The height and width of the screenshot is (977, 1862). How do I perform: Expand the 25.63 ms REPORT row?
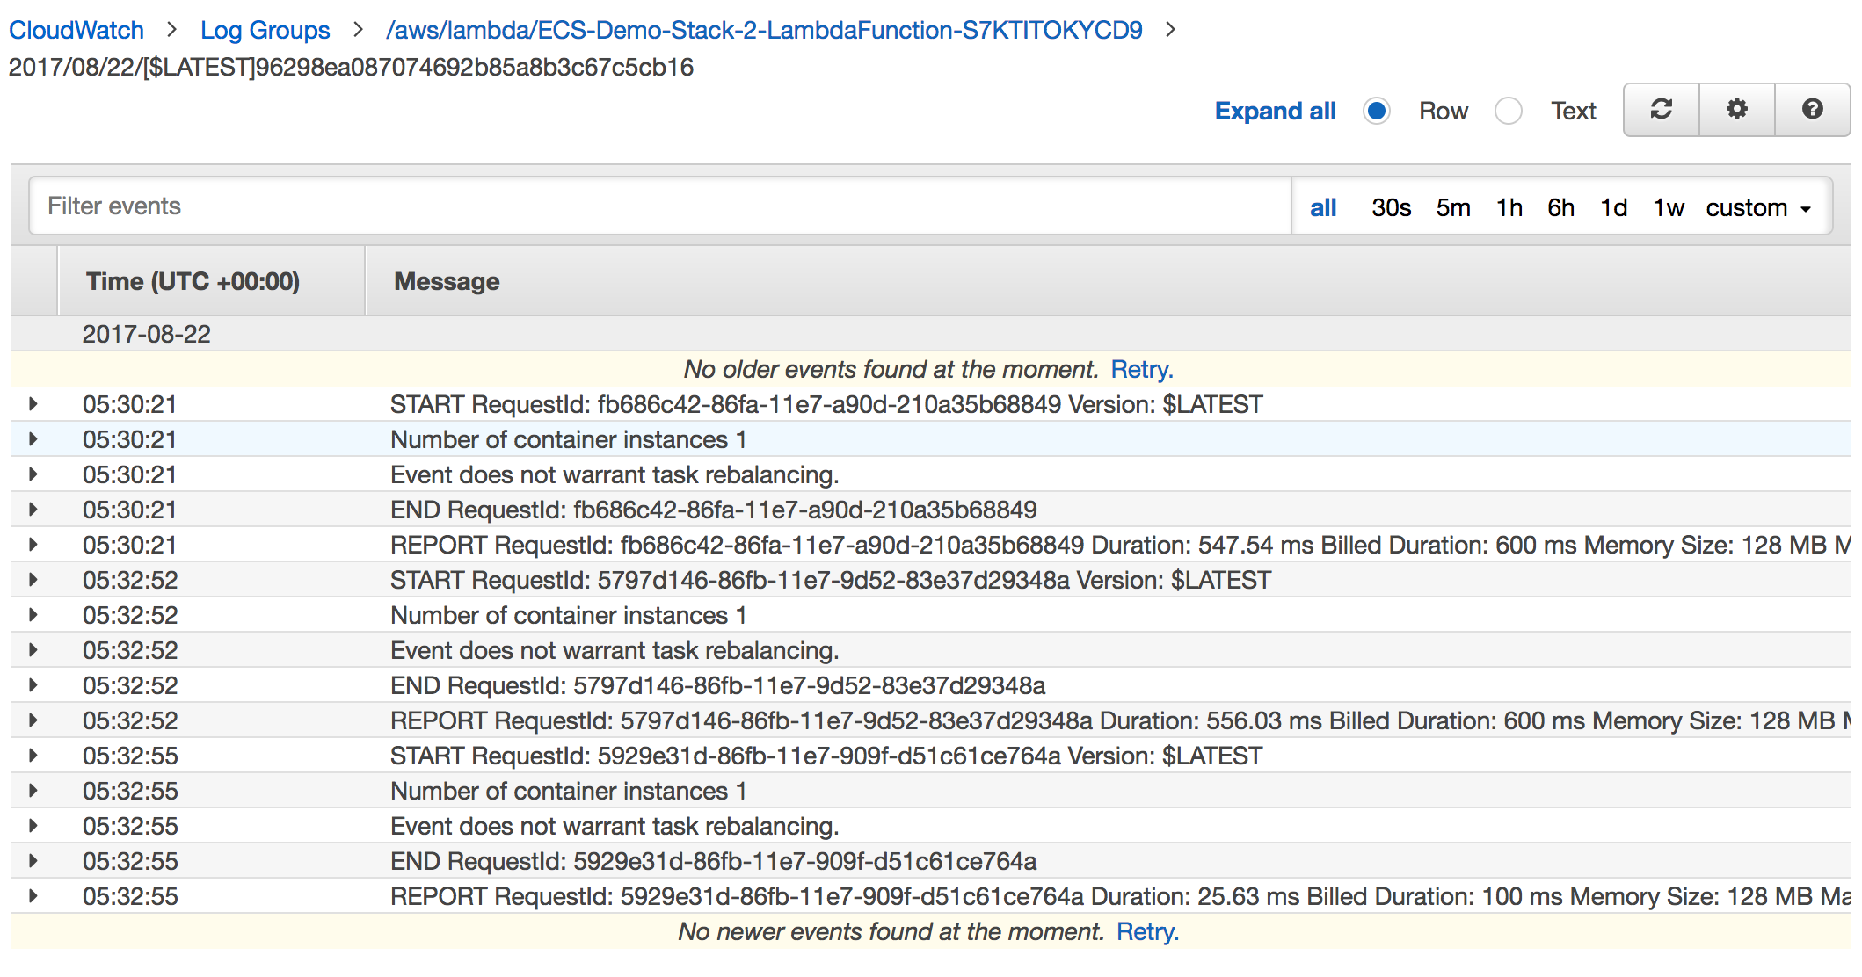(x=33, y=896)
